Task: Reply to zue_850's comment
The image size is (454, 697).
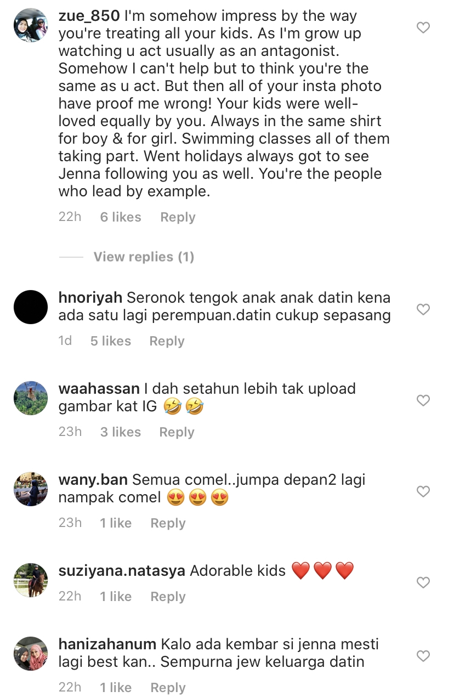Action: (178, 217)
